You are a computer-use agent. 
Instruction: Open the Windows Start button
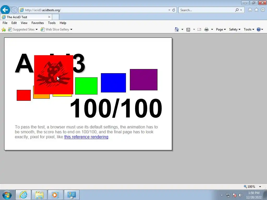(7, 195)
